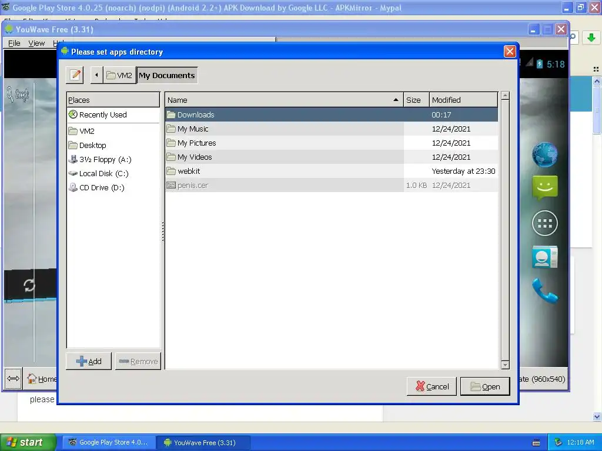Click the CD Drive disc icon

(73, 187)
